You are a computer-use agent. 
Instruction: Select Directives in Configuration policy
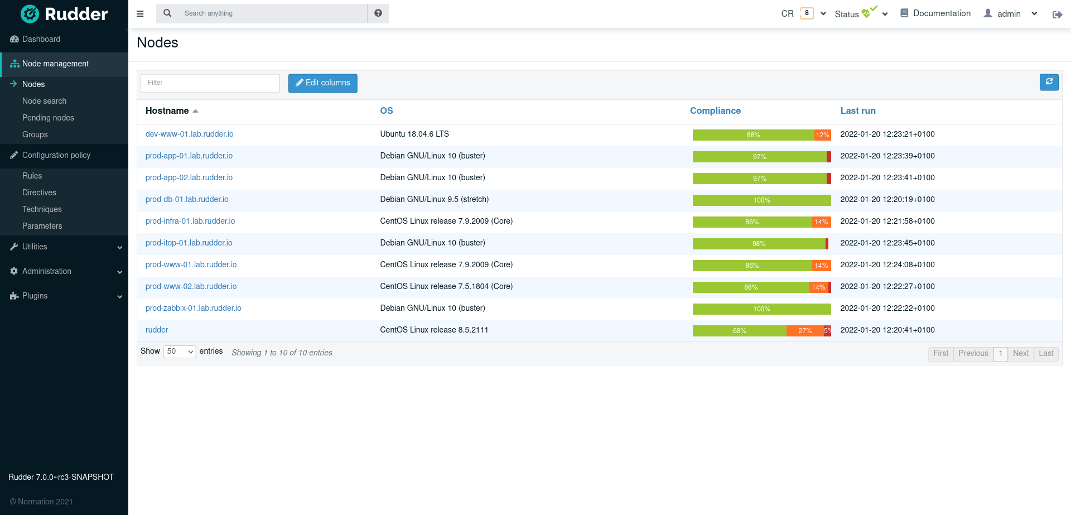(x=39, y=192)
